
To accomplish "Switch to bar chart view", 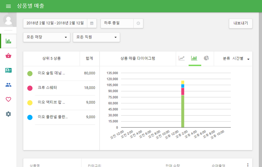I will (x=194, y=58).
